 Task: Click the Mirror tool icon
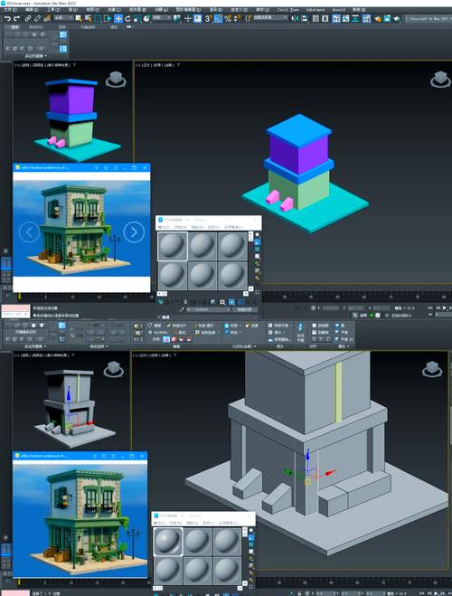pos(295,18)
